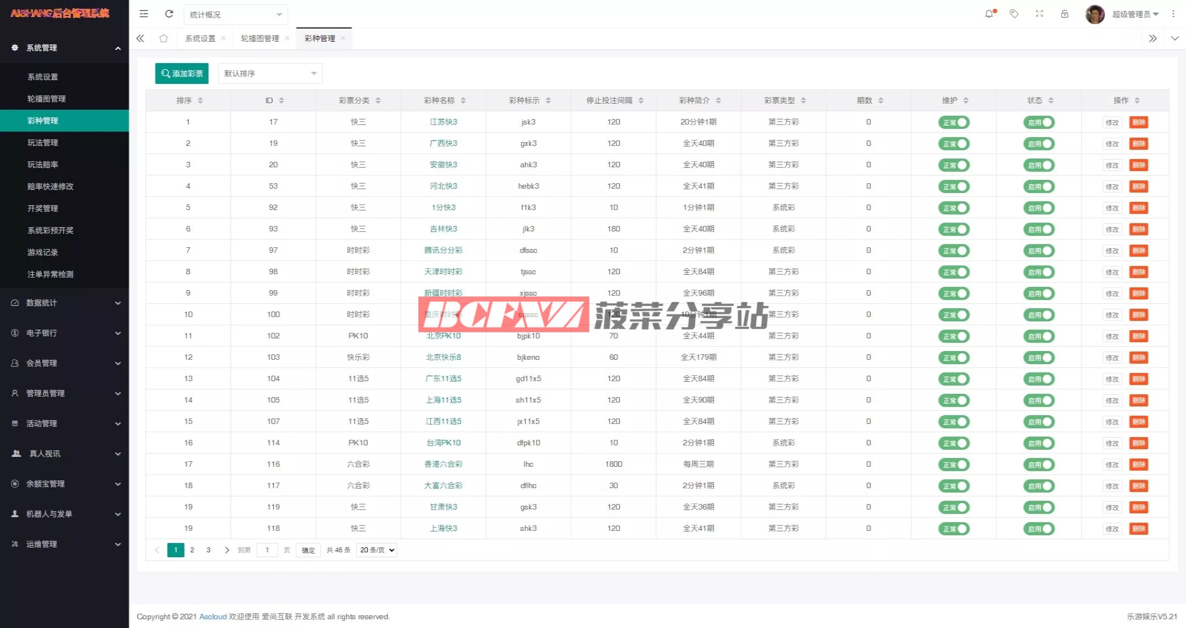Click the refresh icon in top bar
This screenshot has height=628, width=1186.
pyautogui.click(x=169, y=14)
